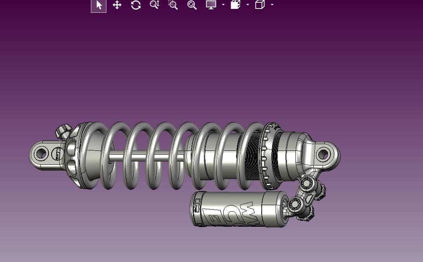Click the monitor display mode icon
This screenshot has width=423, height=262.
211,5
